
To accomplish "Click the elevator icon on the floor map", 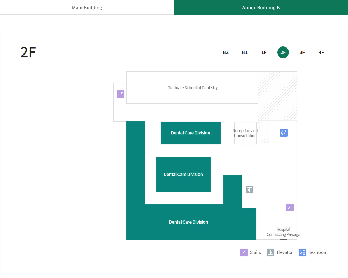I will point(250,190).
